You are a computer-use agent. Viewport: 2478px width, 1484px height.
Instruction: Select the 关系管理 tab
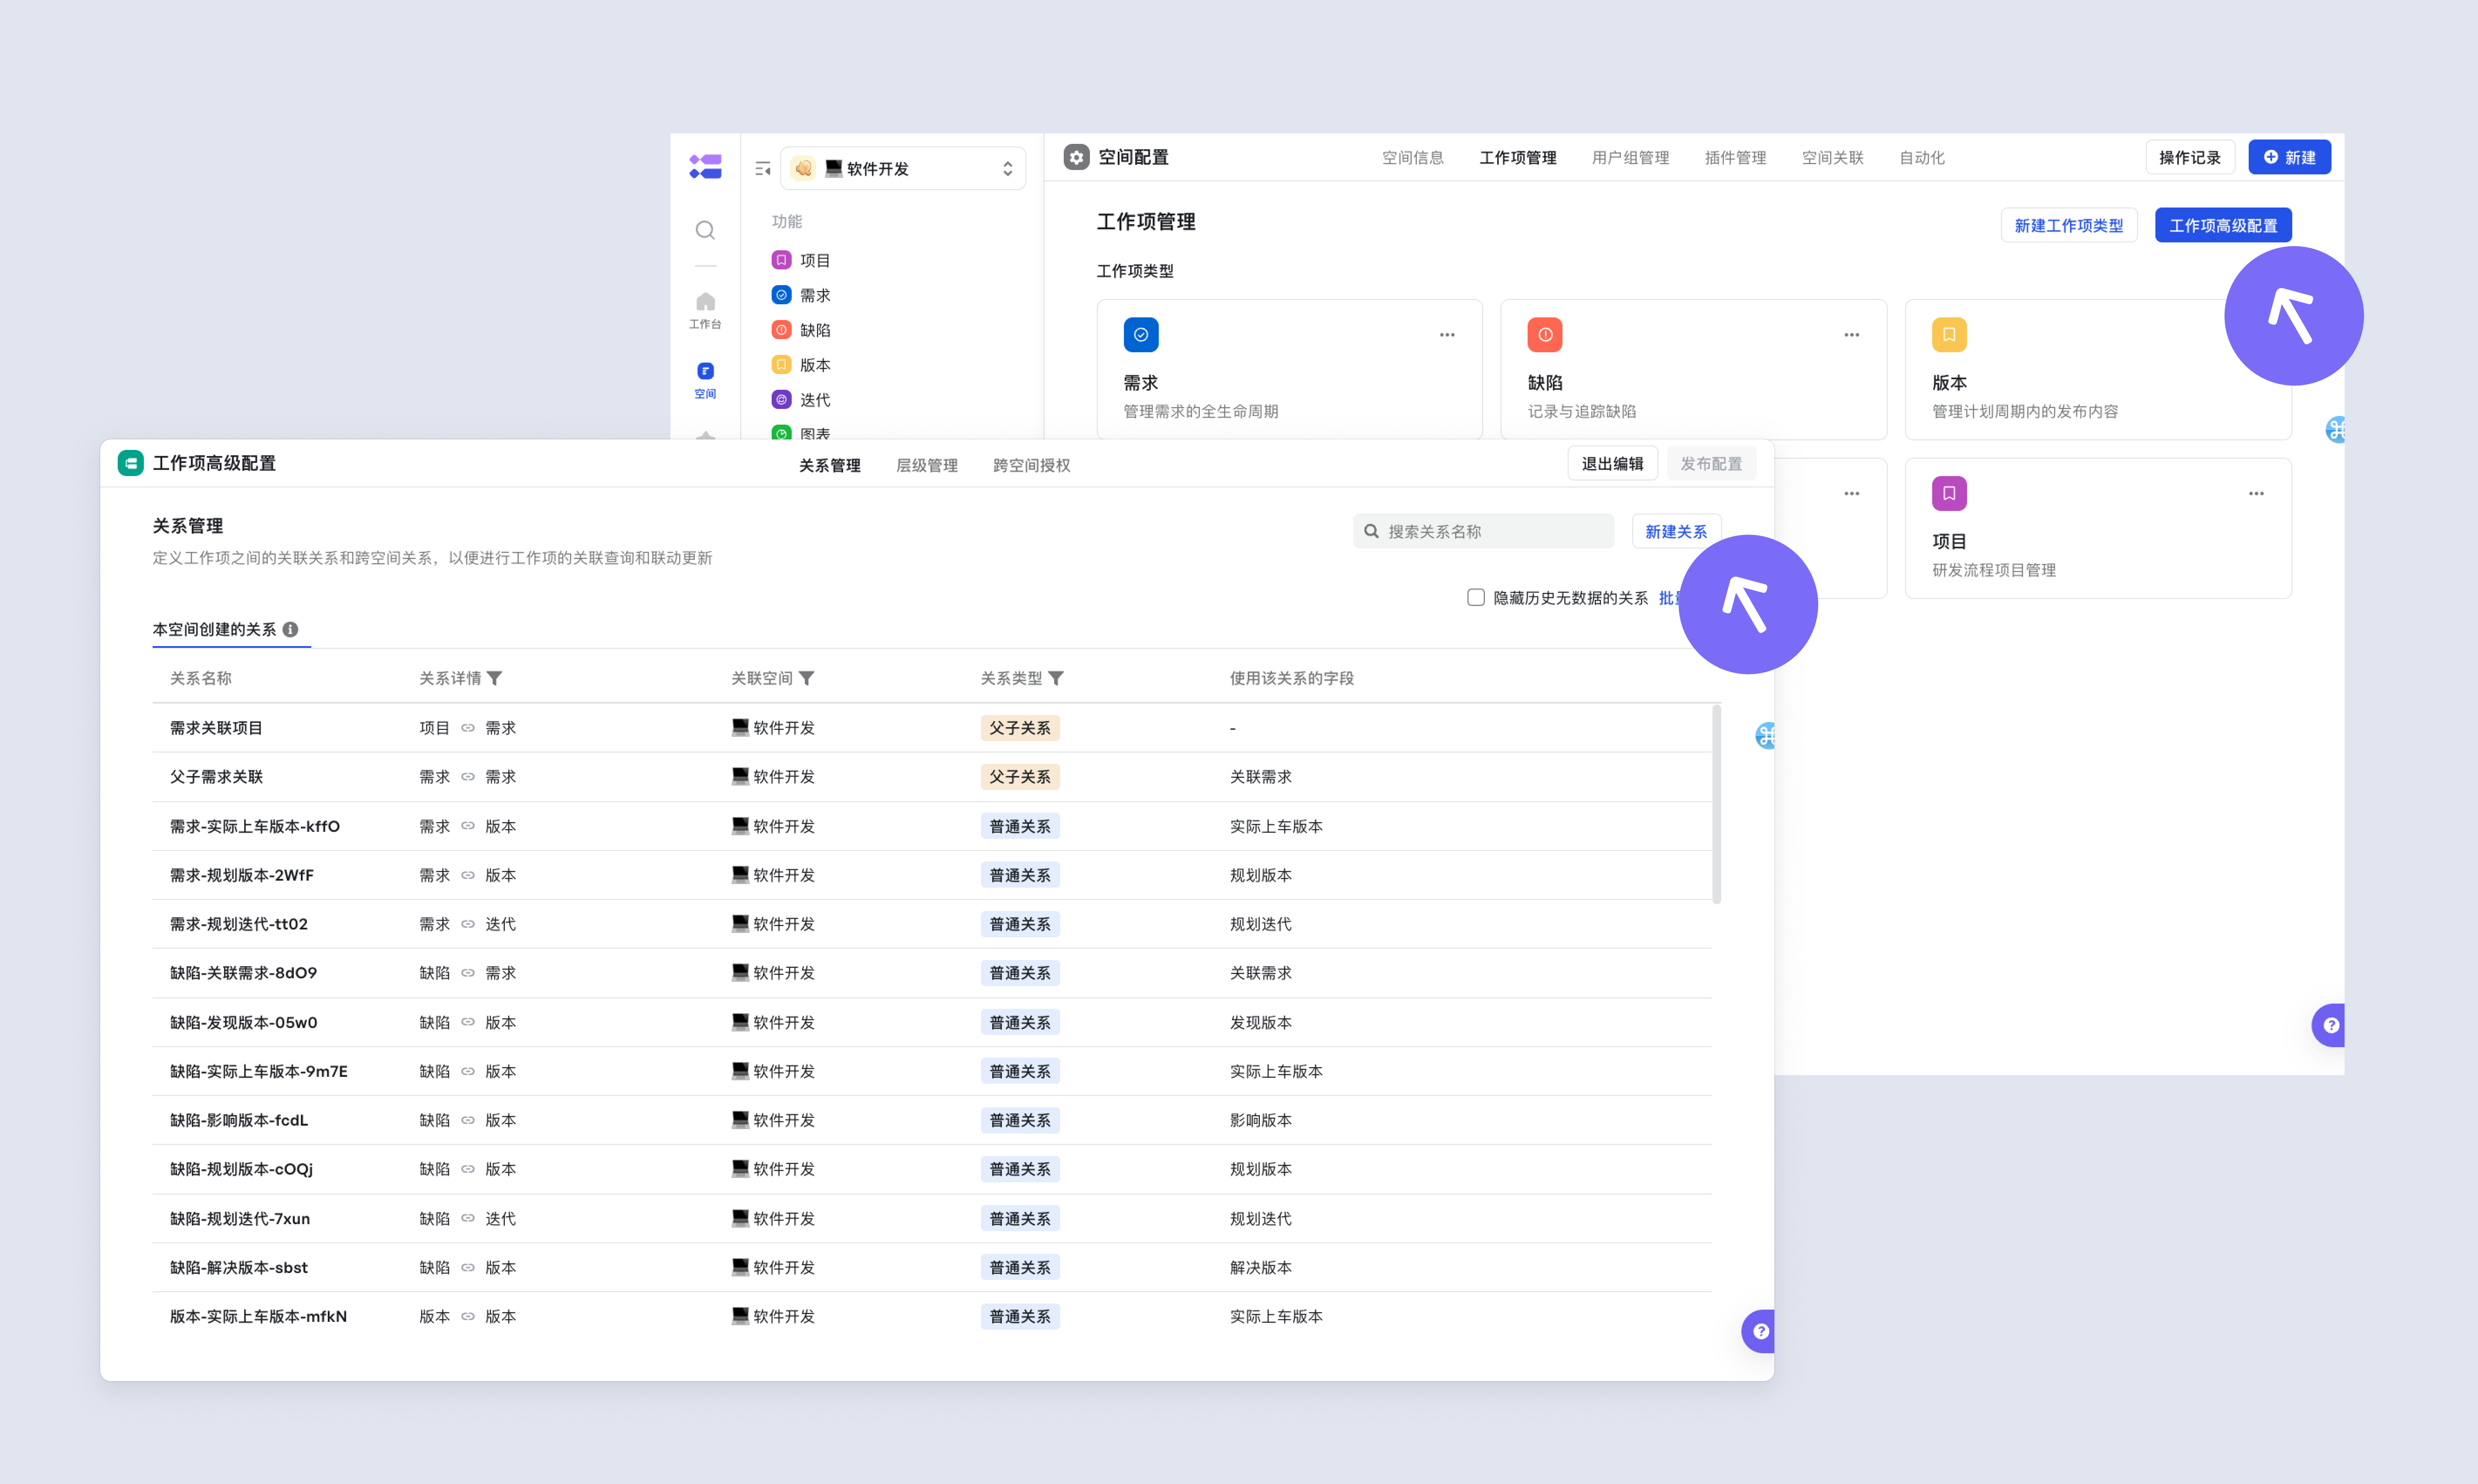pos(829,465)
